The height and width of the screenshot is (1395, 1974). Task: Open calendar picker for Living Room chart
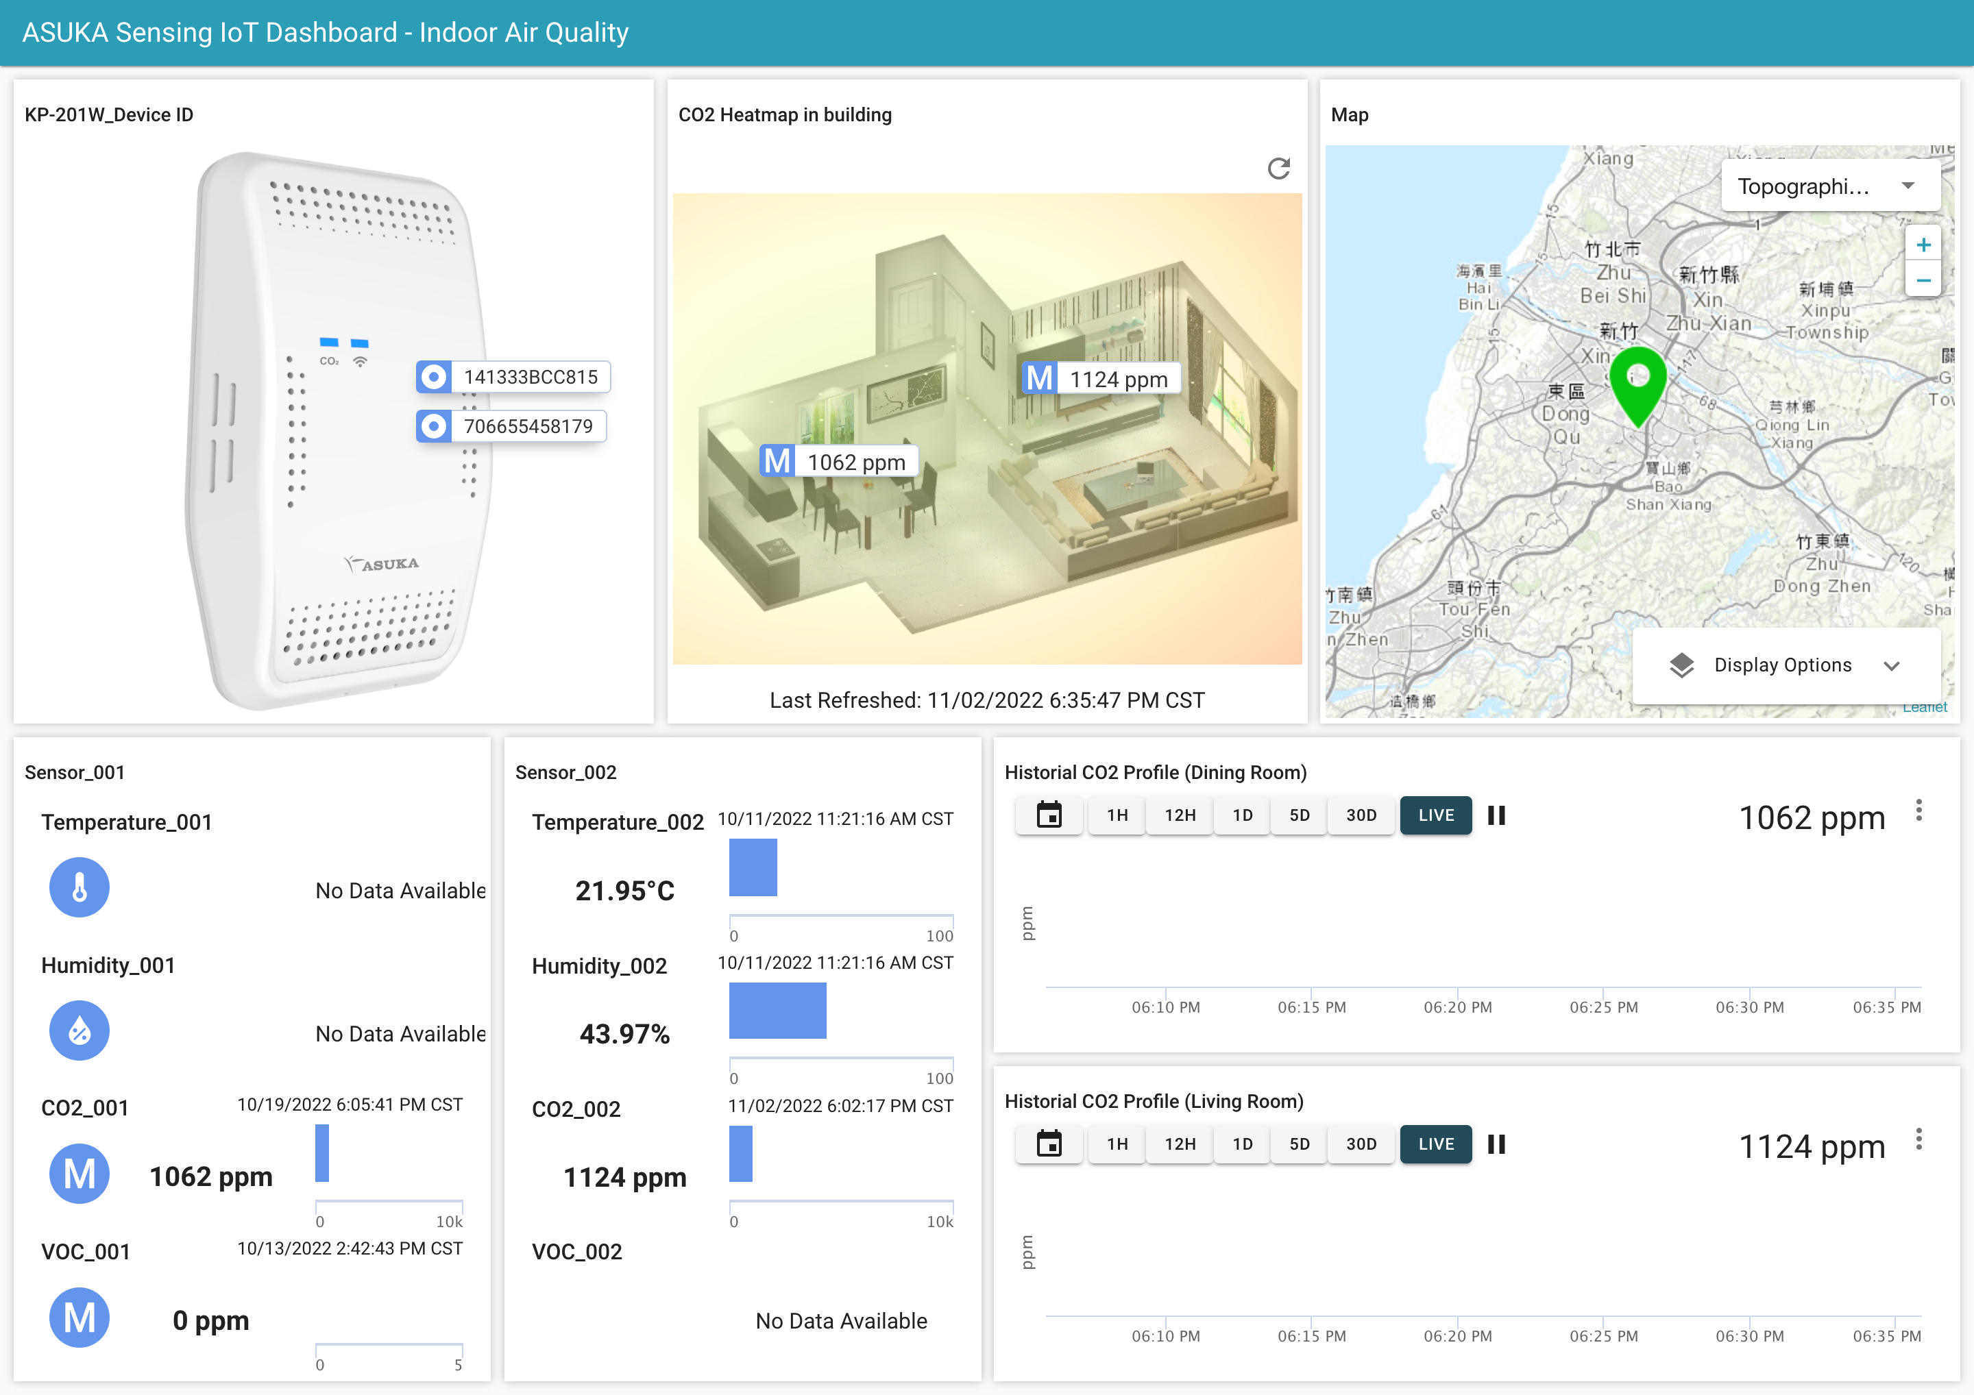pyautogui.click(x=1048, y=1144)
